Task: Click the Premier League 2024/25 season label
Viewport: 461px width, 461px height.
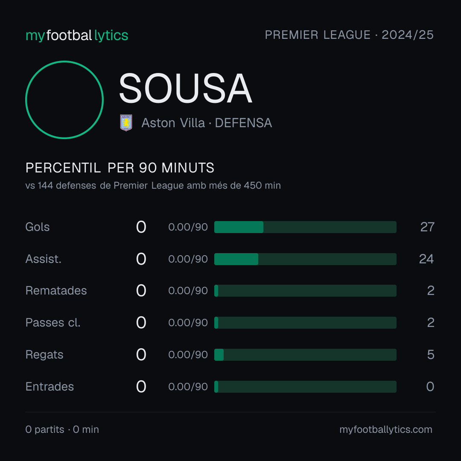Action: coord(349,35)
